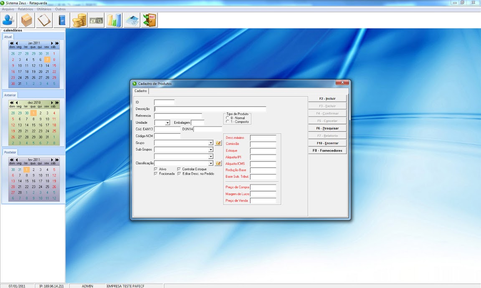Viewport: 481px width, 288px height.
Task: Toggle the Fracionada checkbox
Action: coord(156,173)
